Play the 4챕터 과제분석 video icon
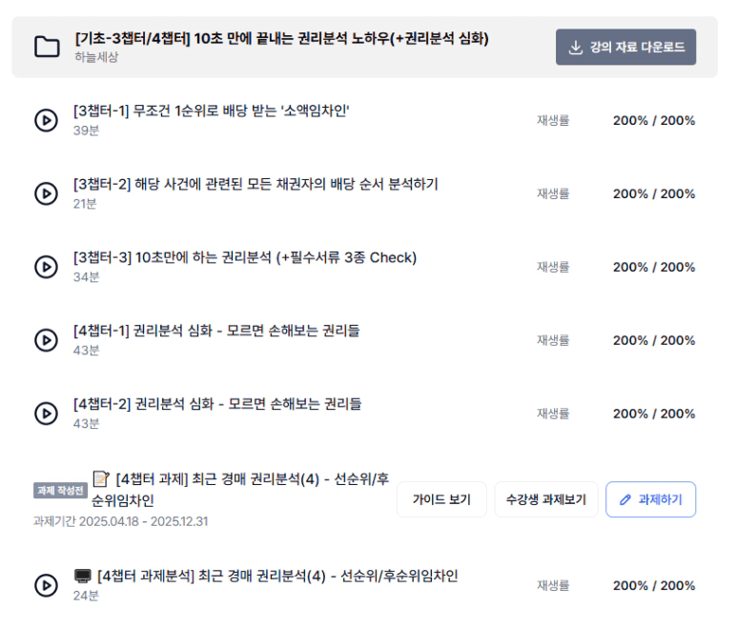The width and height of the screenshot is (737, 628). (x=46, y=585)
